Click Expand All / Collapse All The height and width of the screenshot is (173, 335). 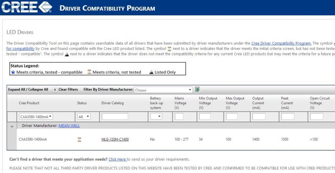28,89
